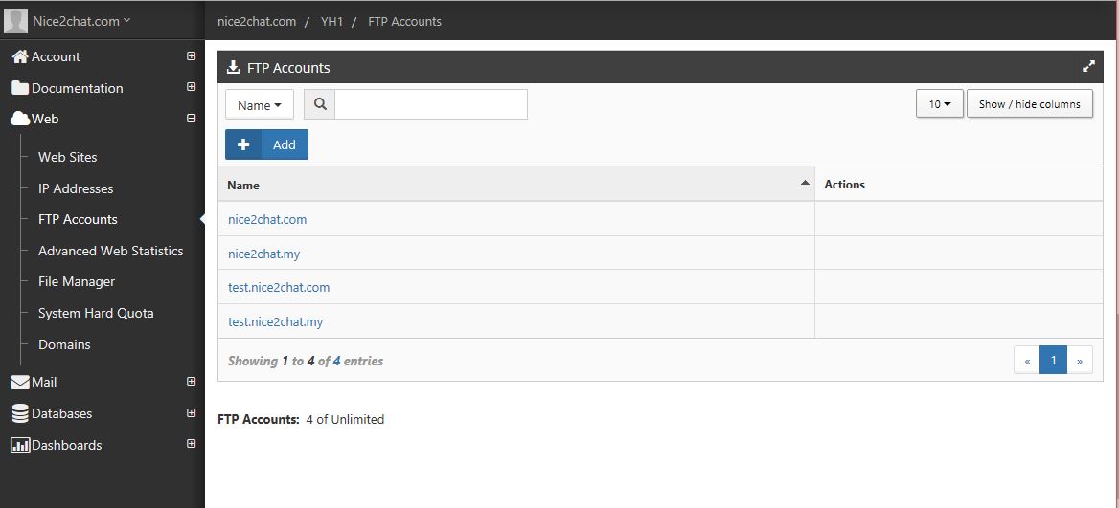
Task: Click the Databases stack icon
Action: (x=20, y=413)
